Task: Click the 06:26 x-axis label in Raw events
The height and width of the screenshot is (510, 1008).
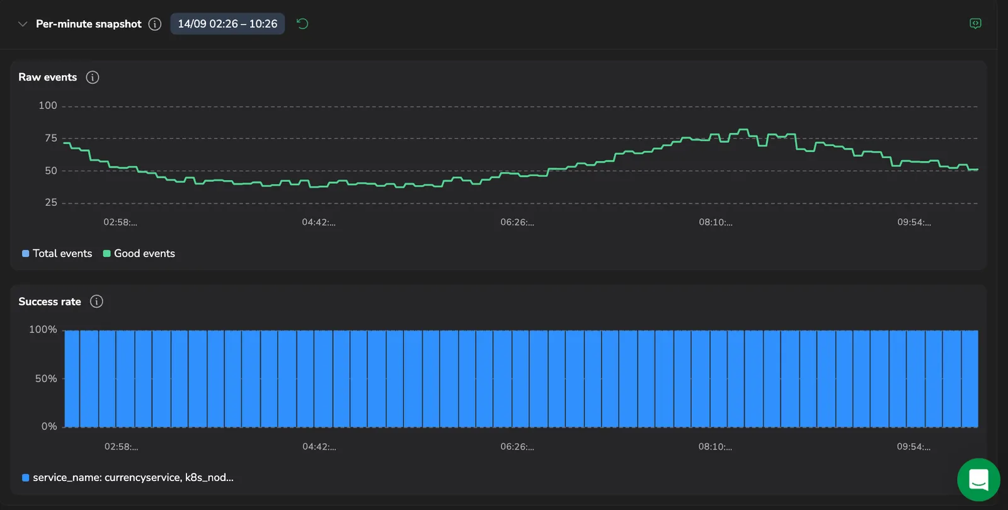Action: coord(517,222)
